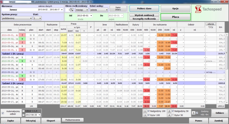The image size is (229, 124).
Task: Click the urlop... cell in T/Cz column
Action: 211,72
